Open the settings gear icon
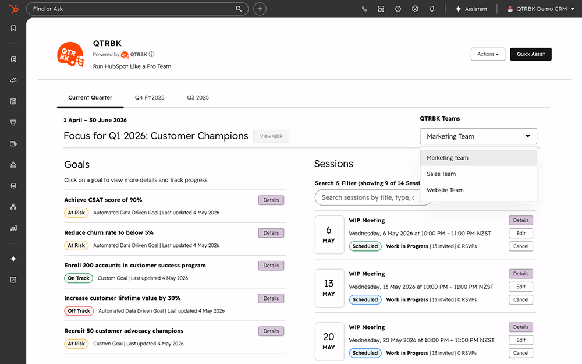Image resolution: width=582 pixels, height=364 pixels. 415,9
